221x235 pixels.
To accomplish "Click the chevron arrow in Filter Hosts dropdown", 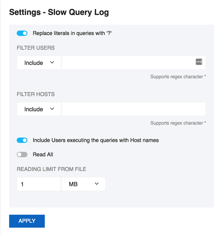I will (52, 109).
